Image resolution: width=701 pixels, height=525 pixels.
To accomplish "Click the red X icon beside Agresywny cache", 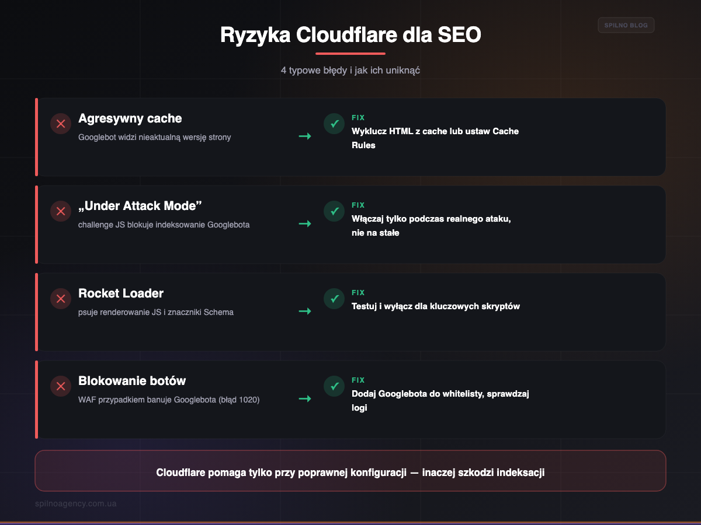I will click(61, 124).
